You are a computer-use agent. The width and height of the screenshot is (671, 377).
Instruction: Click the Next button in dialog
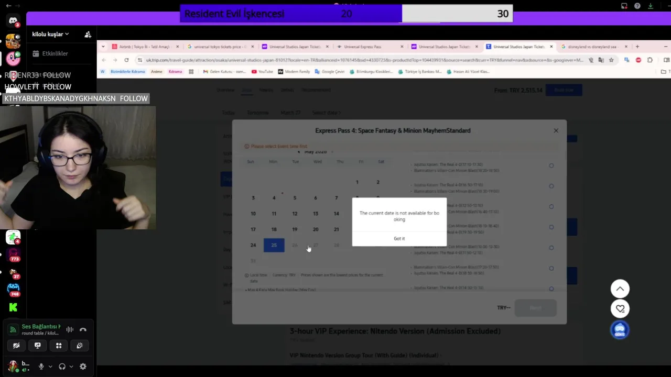coord(535,308)
